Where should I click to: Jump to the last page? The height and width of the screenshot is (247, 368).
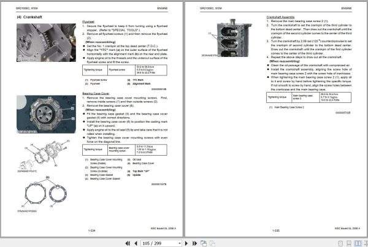click(194, 243)
